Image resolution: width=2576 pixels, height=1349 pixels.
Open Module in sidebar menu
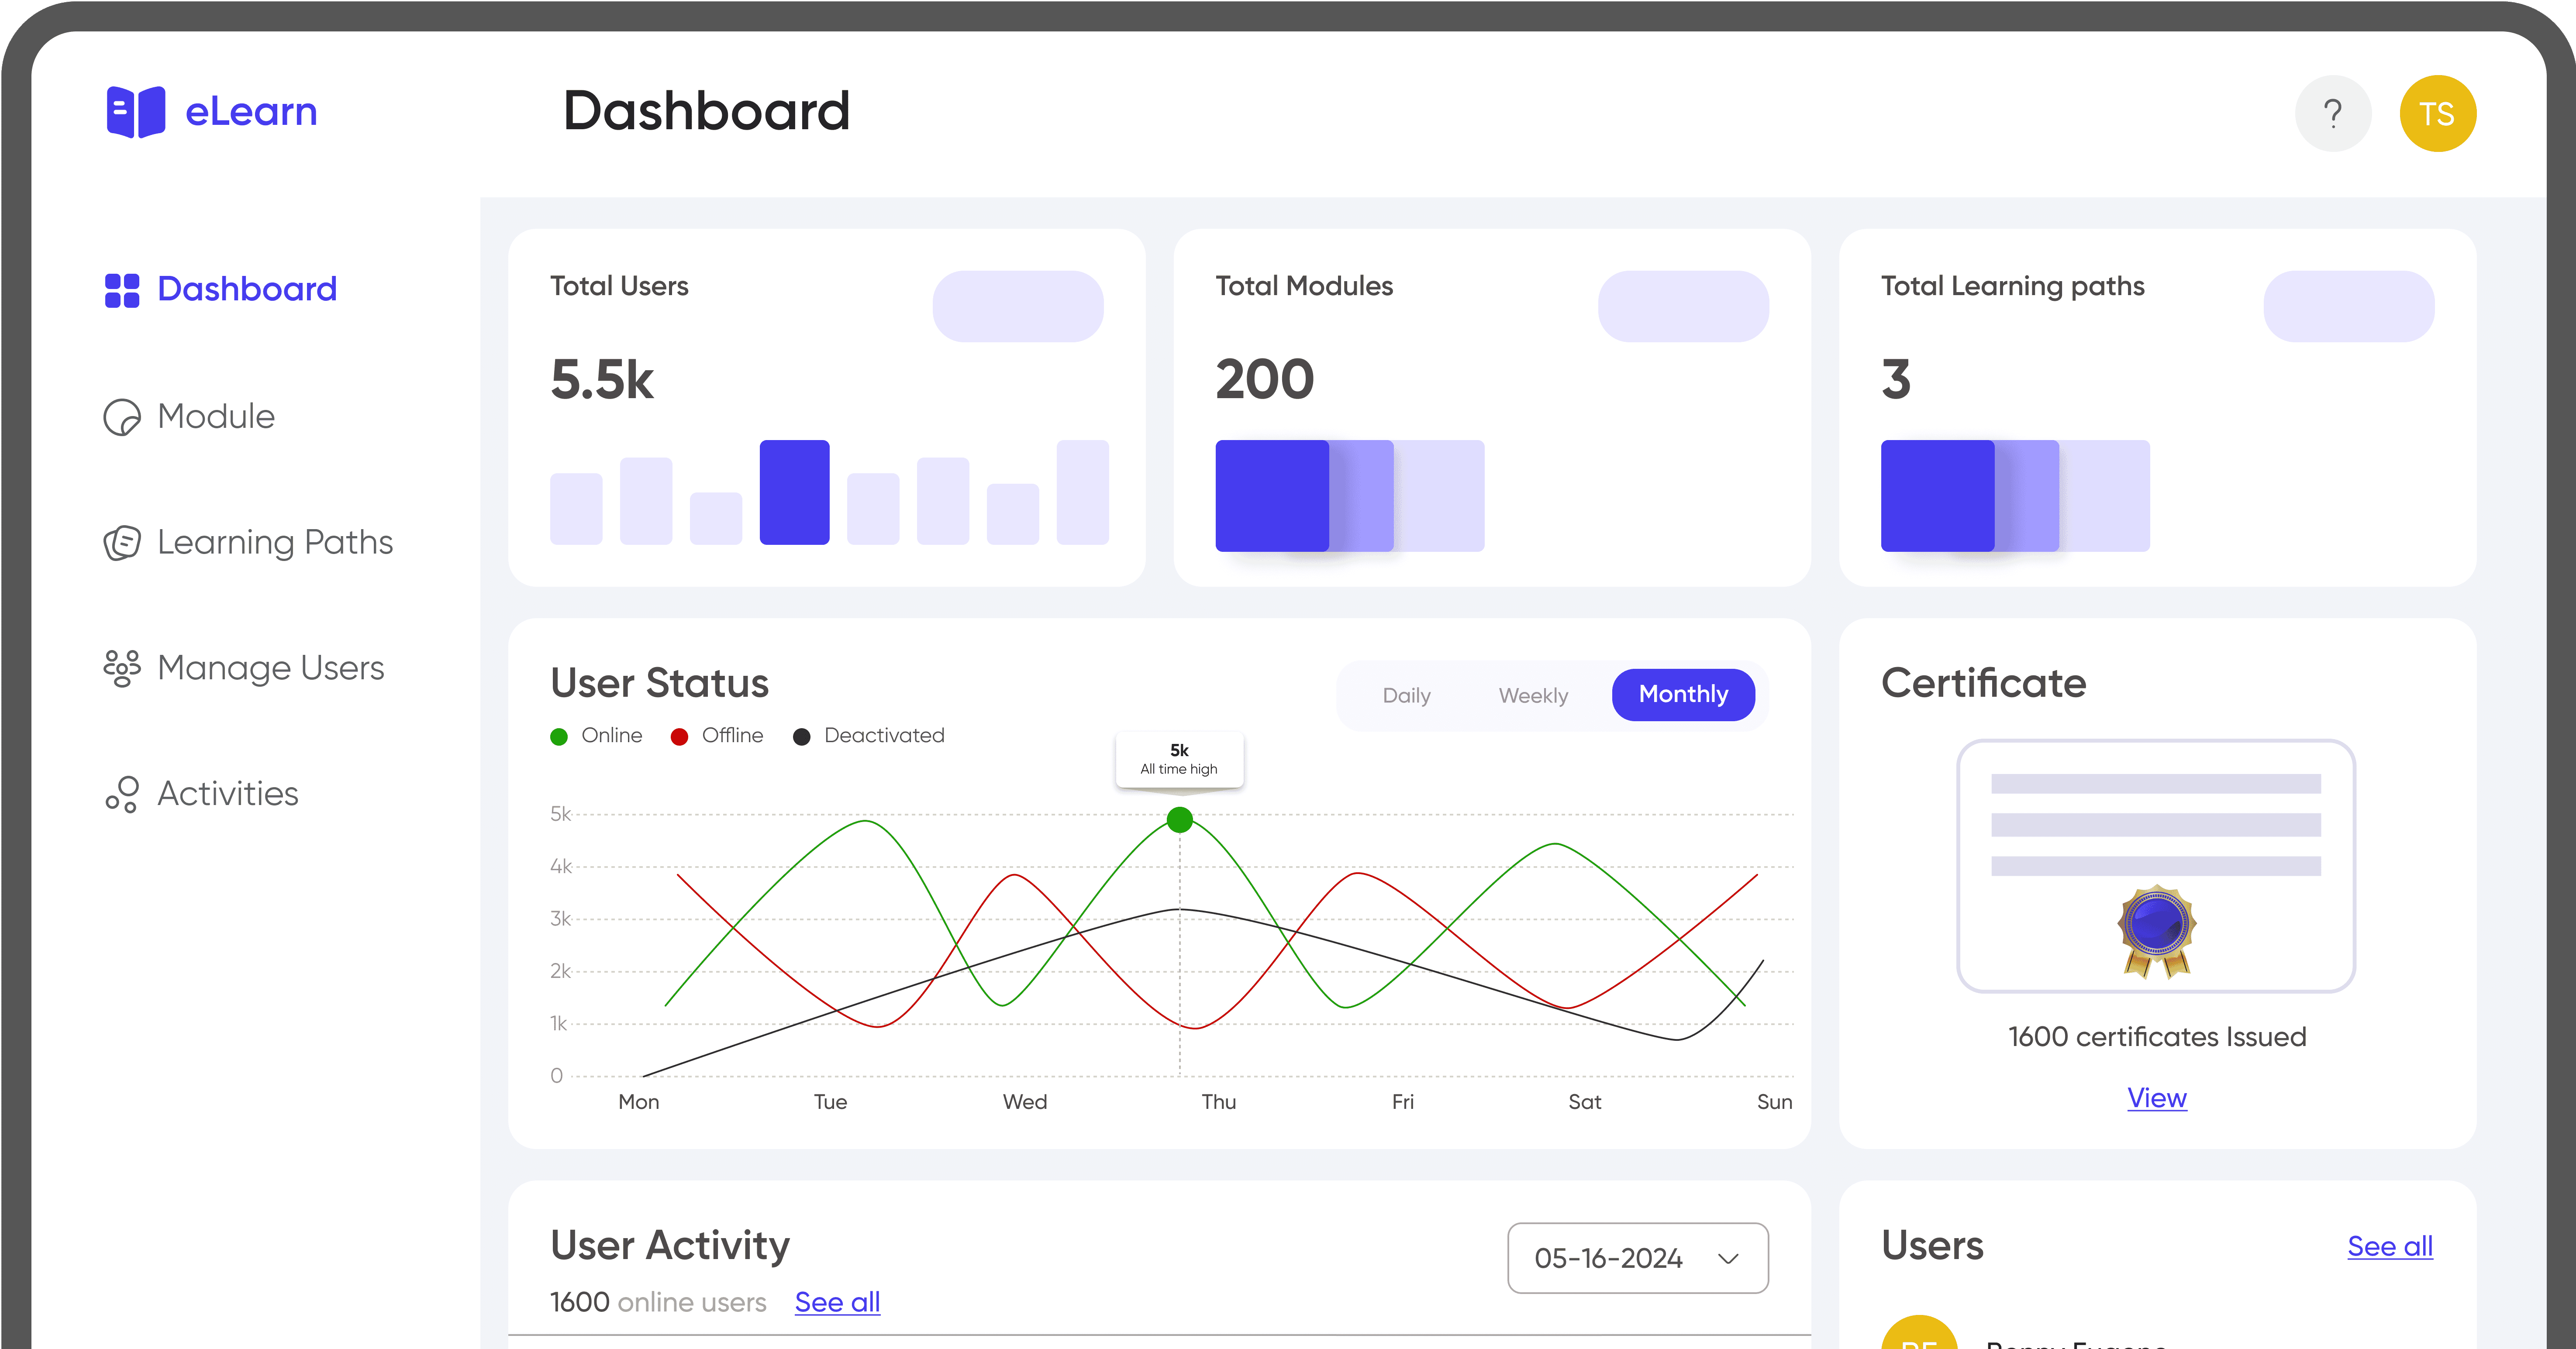[x=189, y=417]
